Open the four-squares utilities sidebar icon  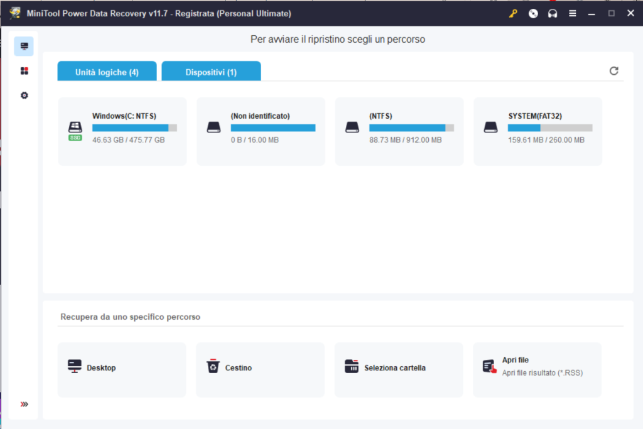[x=24, y=71]
